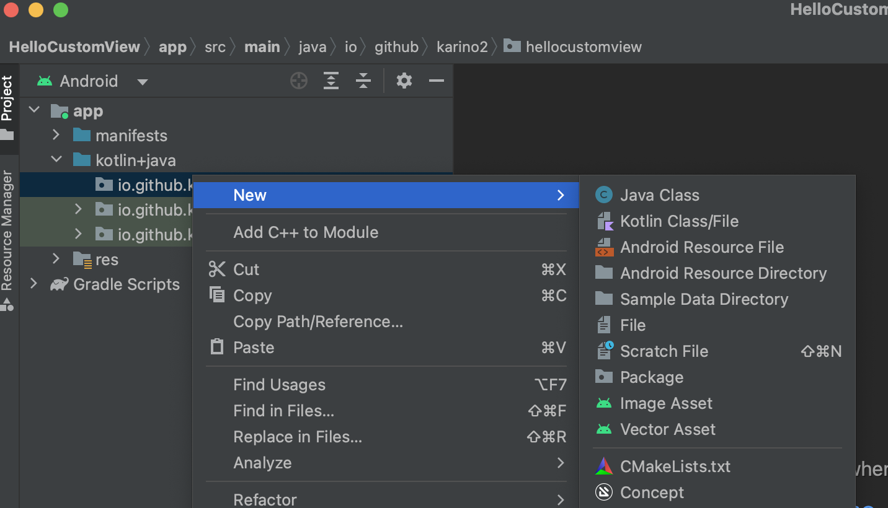
Task: Click the Concept icon in the submenu
Action: coord(604,493)
